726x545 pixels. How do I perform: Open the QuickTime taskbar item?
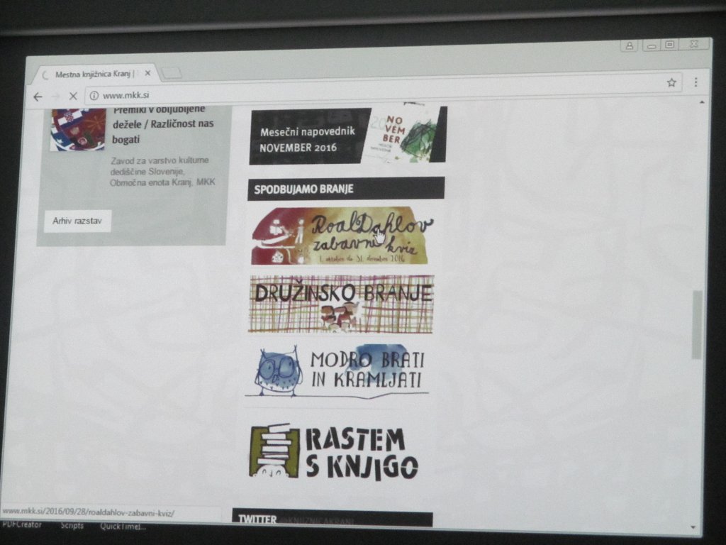(123, 527)
